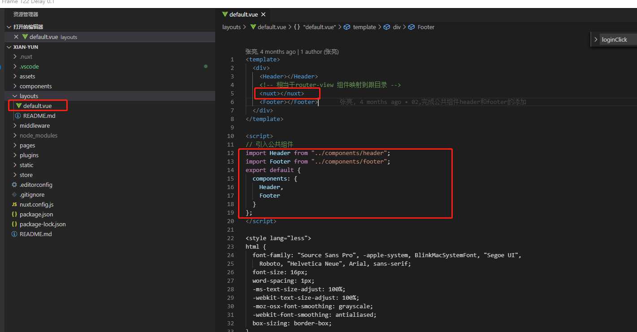This screenshot has height=332, width=637.
Task: Click Vue icon in breadcrumb default.vue
Action: [253, 27]
